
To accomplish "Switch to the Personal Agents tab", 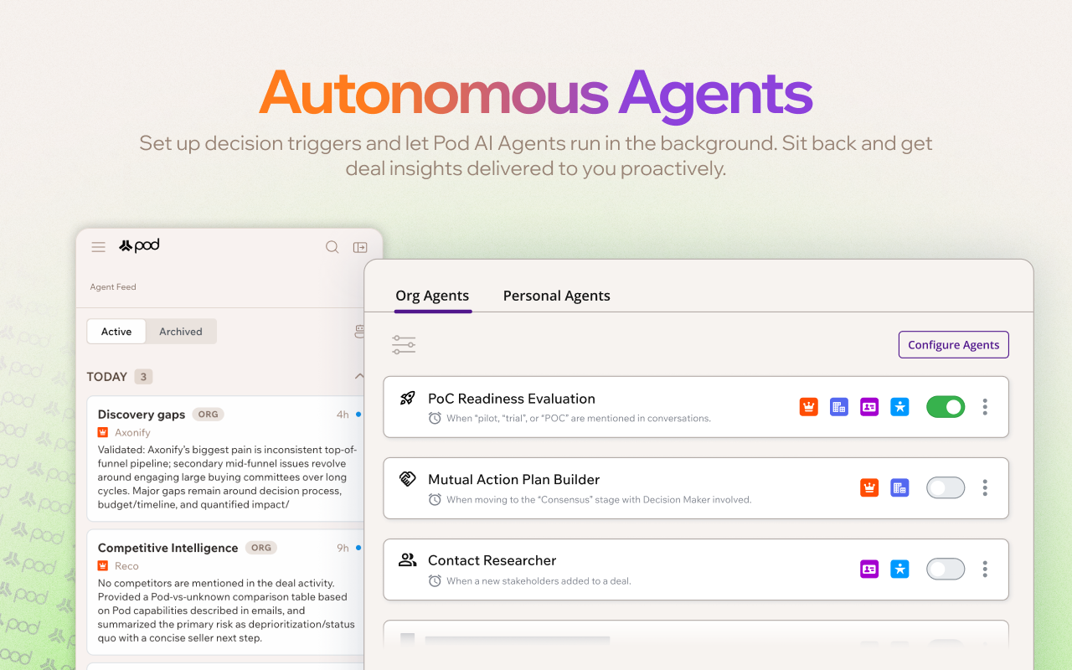I will coord(556,296).
